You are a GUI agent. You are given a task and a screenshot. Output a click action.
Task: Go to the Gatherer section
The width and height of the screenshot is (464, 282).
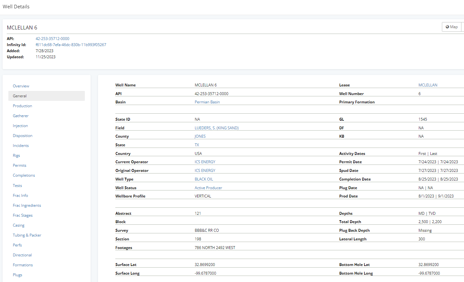20,116
